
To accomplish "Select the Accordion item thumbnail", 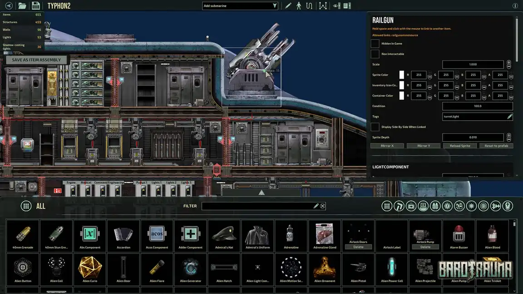I will click(123, 236).
